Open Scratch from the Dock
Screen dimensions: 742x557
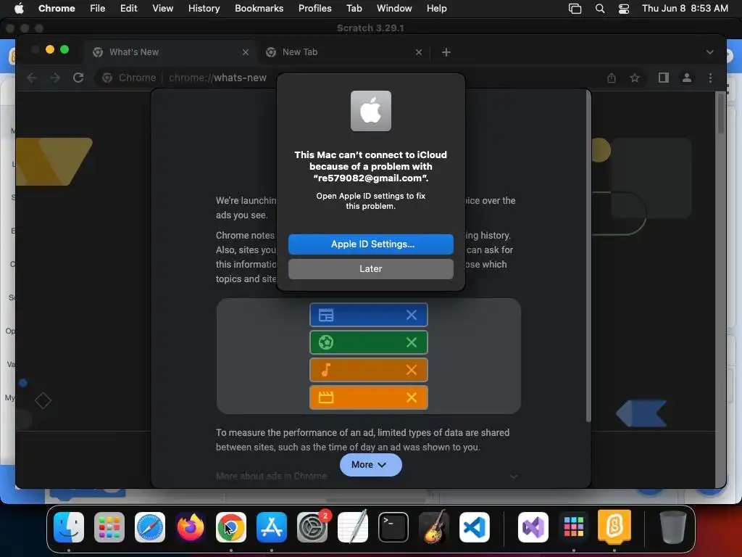tap(614, 527)
